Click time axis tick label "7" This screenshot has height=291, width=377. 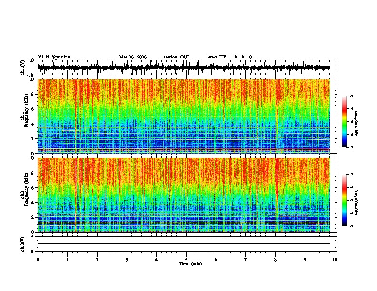tap(246, 260)
